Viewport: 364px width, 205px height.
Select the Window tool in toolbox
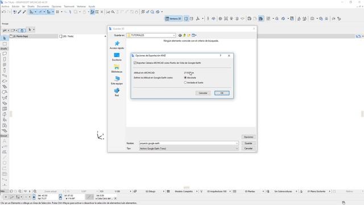pyautogui.click(x=5, y=65)
